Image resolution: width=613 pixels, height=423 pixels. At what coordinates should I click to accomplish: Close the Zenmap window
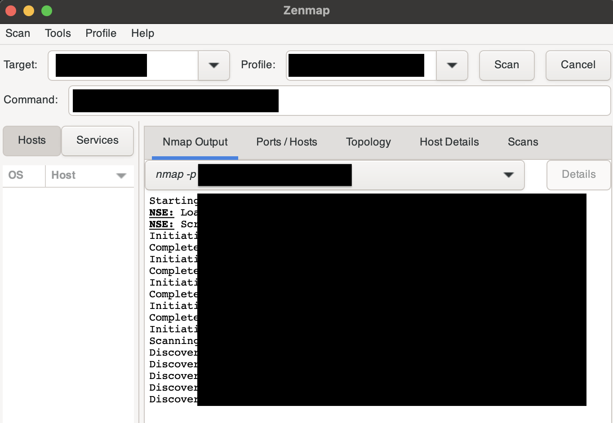click(11, 11)
